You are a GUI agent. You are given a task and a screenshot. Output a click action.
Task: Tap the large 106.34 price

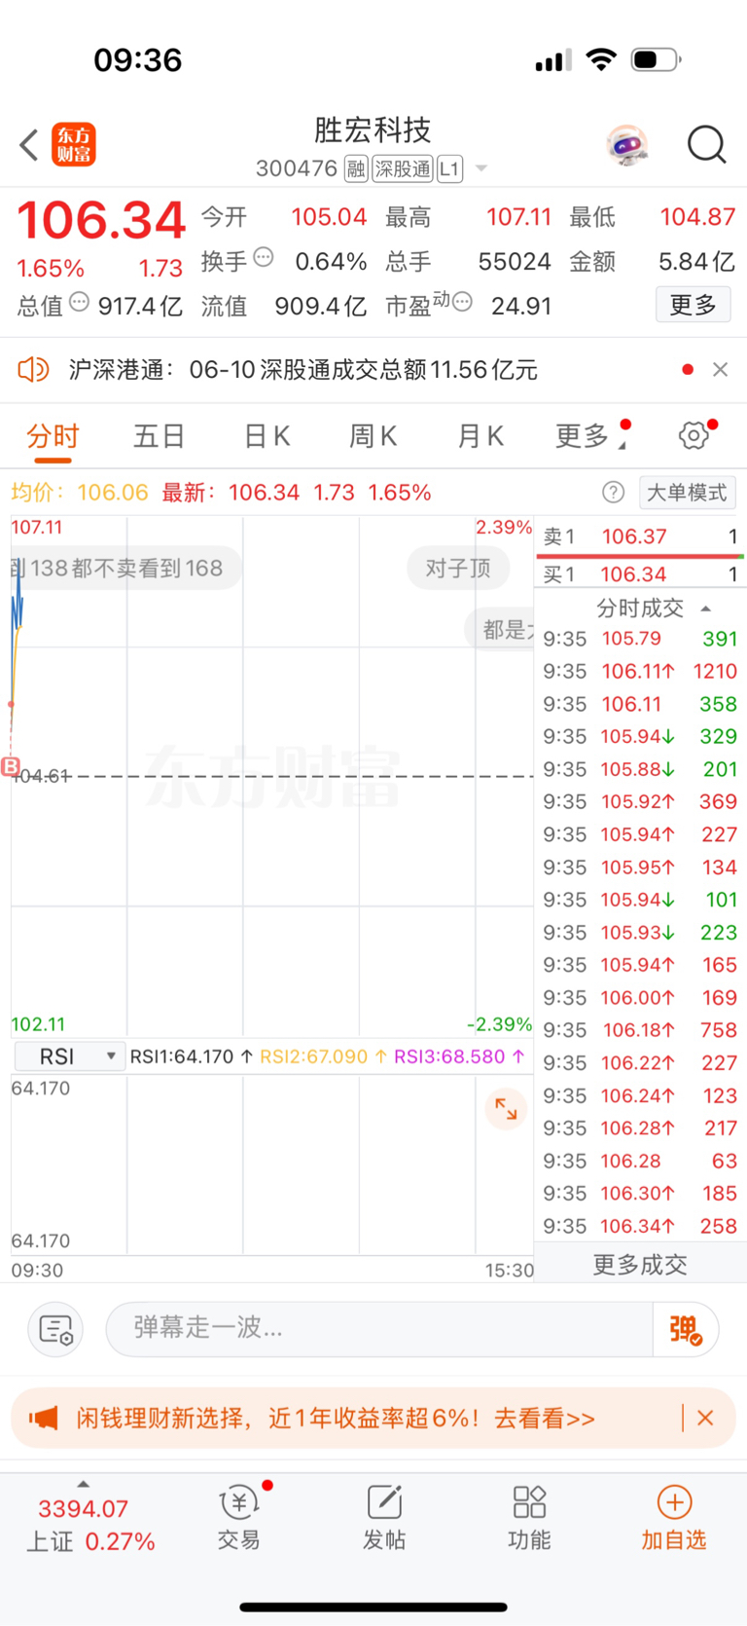[101, 220]
